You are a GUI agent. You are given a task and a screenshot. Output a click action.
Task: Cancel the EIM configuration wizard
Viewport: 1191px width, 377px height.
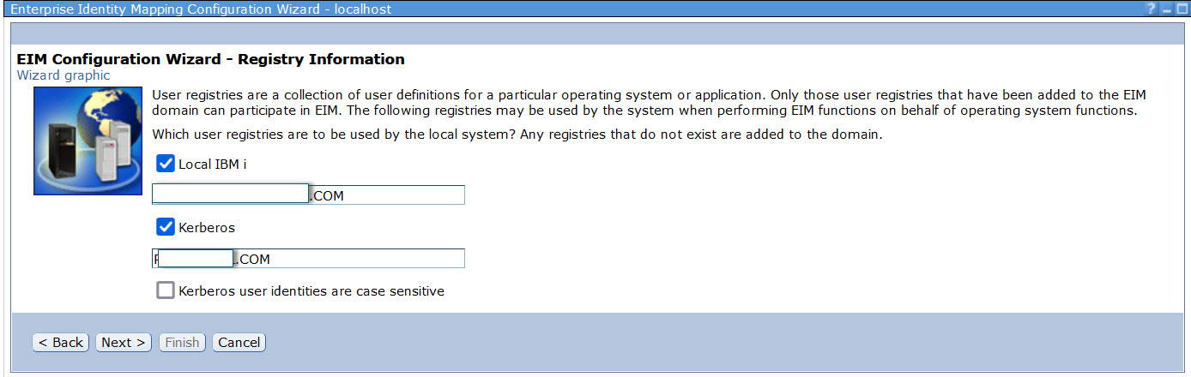click(x=239, y=343)
